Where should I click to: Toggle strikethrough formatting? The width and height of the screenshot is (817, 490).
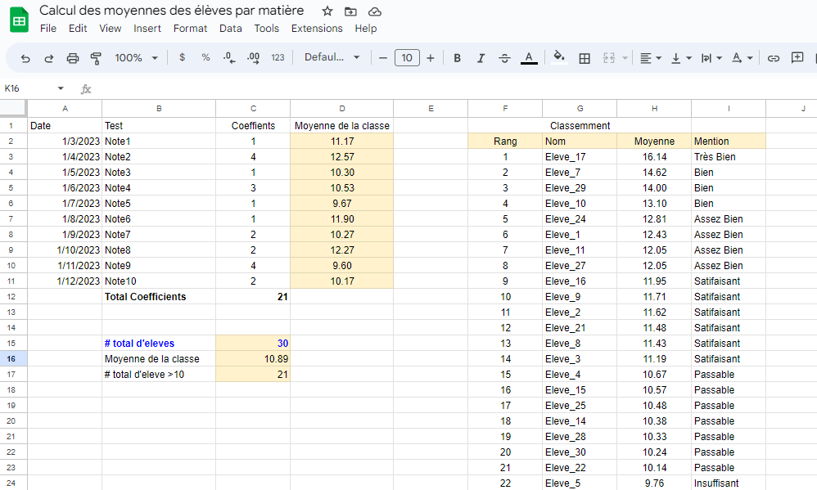pos(504,58)
